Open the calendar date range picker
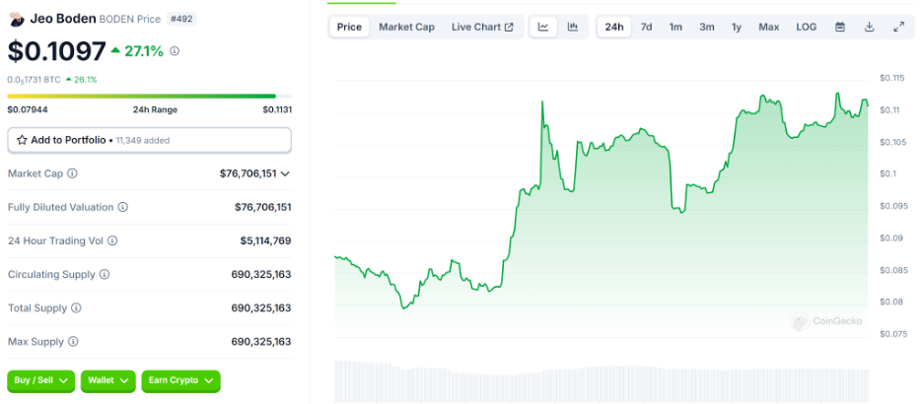 (840, 27)
